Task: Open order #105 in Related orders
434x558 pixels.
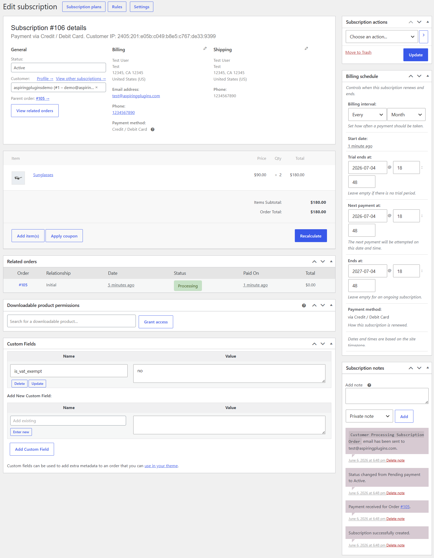Action: click(23, 285)
